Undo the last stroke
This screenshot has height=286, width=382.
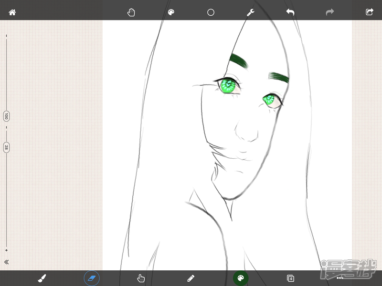pos(290,12)
